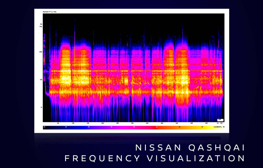Click the 120 time axis label

coord(73,123)
